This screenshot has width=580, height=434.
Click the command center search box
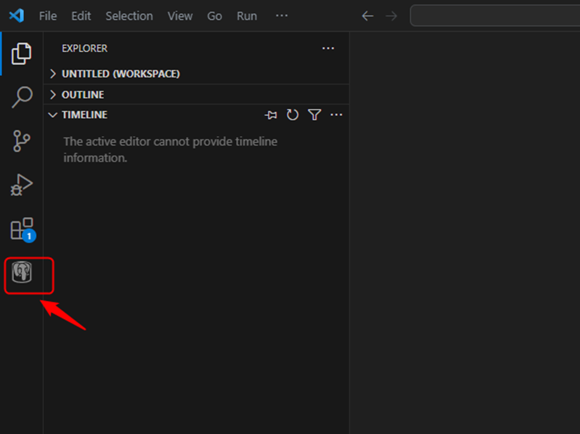click(495, 15)
